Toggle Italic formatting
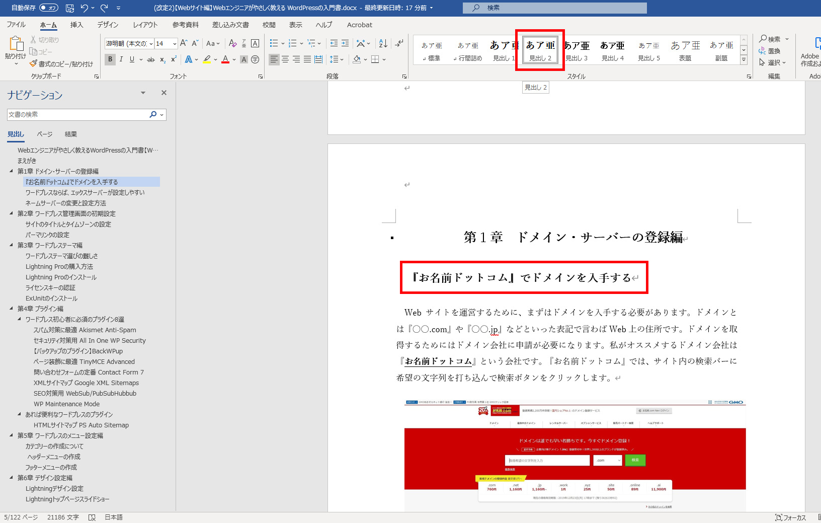 click(x=121, y=59)
